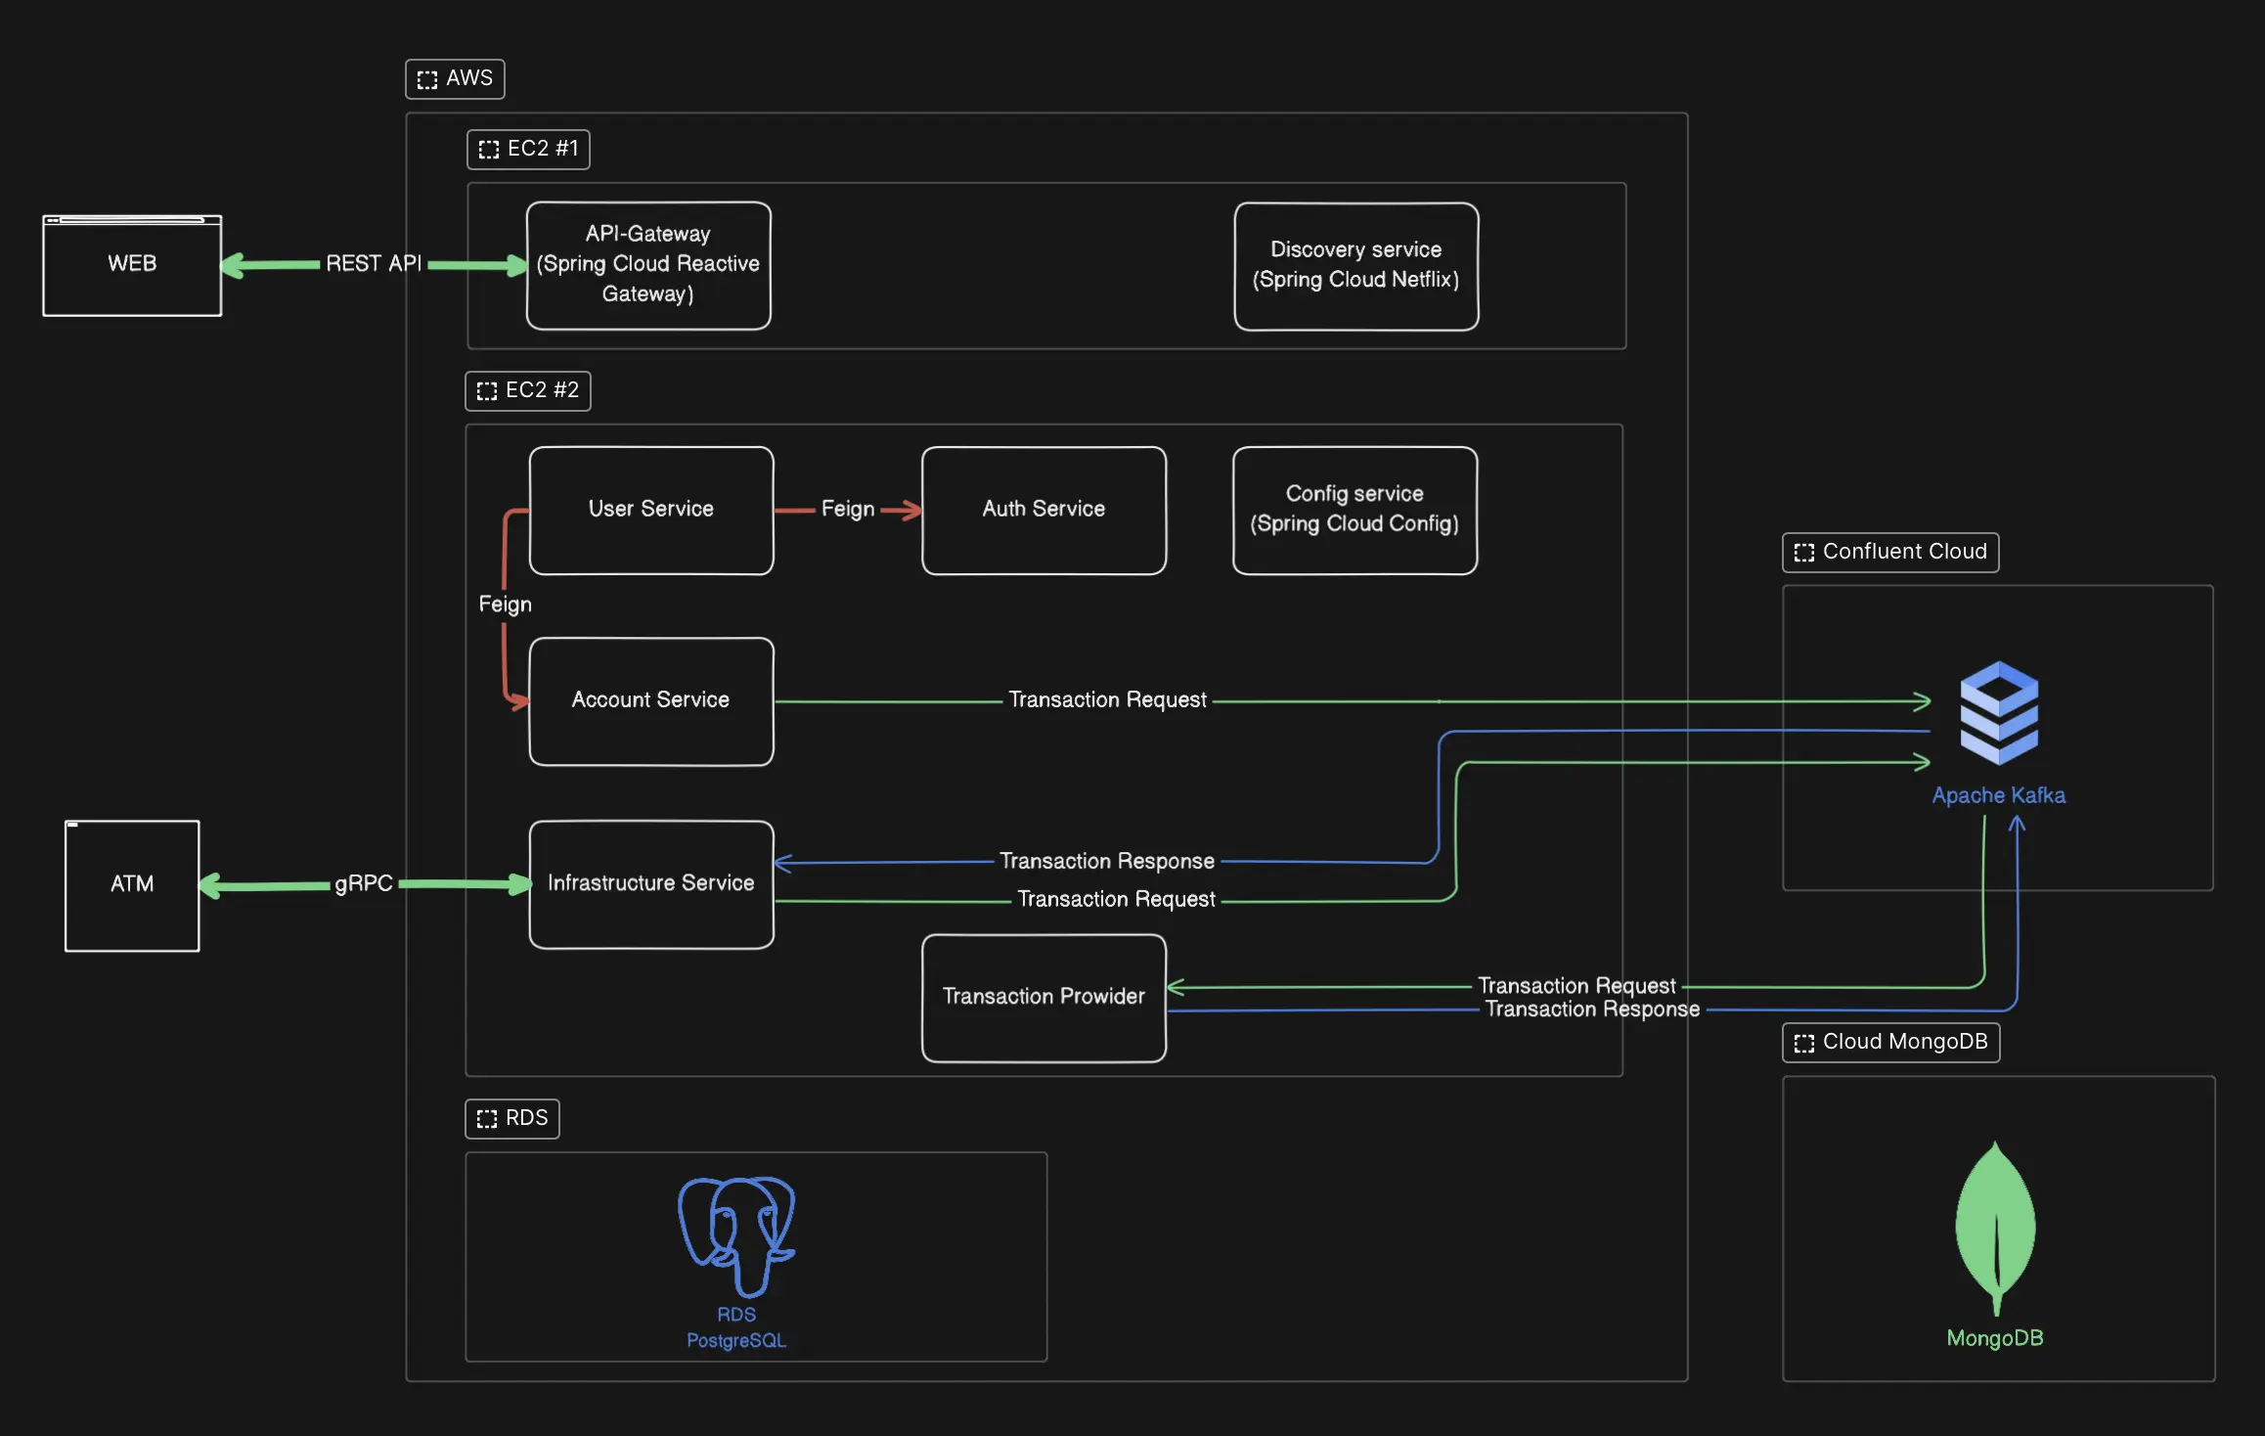Click the frame icon in Confluent Cloud label
Screen dimensions: 2265x1436
1804,554
